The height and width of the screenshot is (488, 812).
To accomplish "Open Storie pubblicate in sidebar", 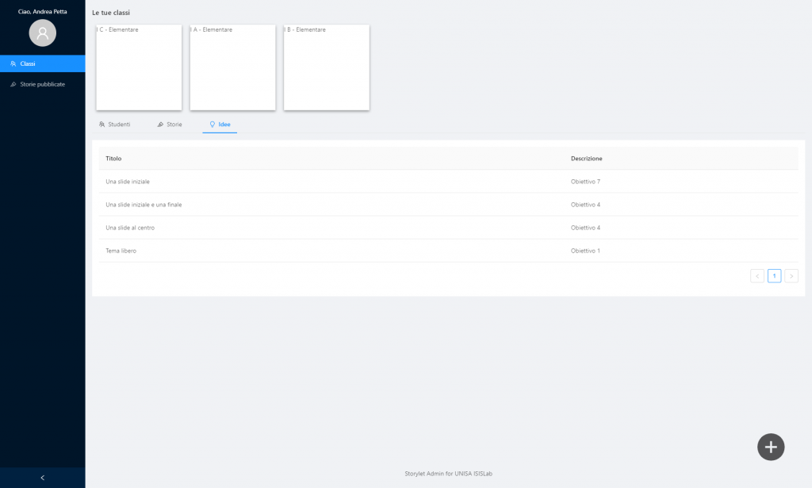I will pos(42,84).
